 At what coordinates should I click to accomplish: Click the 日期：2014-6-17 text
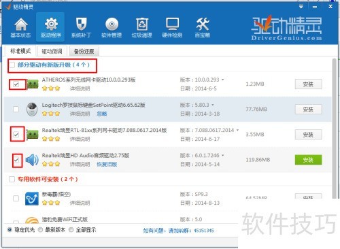tap(200, 139)
